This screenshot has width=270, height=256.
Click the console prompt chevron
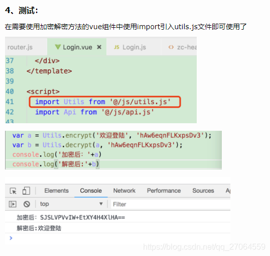[x=11, y=238]
